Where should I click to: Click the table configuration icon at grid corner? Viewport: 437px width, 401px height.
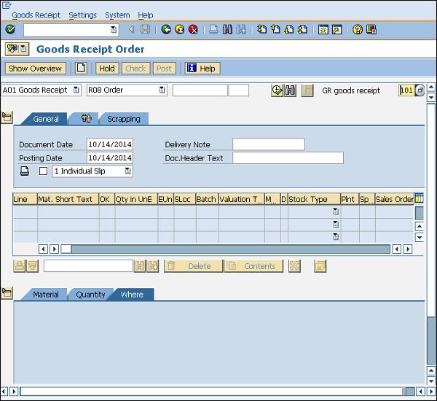tap(419, 198)
